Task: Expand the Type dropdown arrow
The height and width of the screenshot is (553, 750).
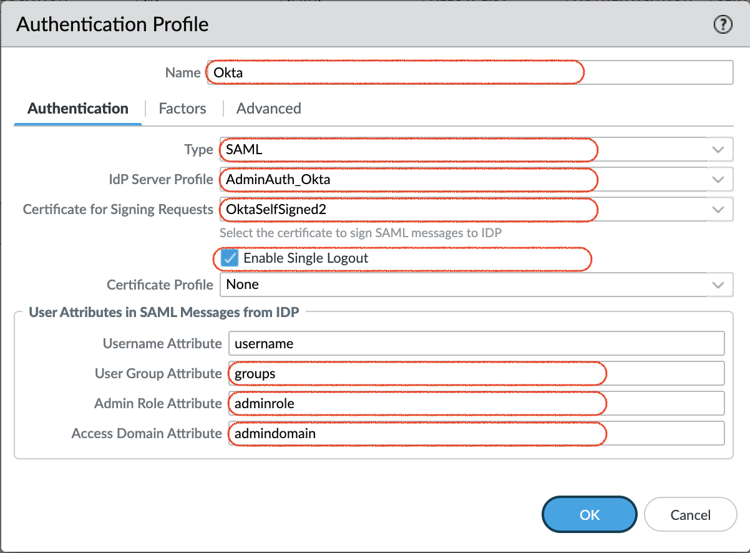Action: [718, 150]
